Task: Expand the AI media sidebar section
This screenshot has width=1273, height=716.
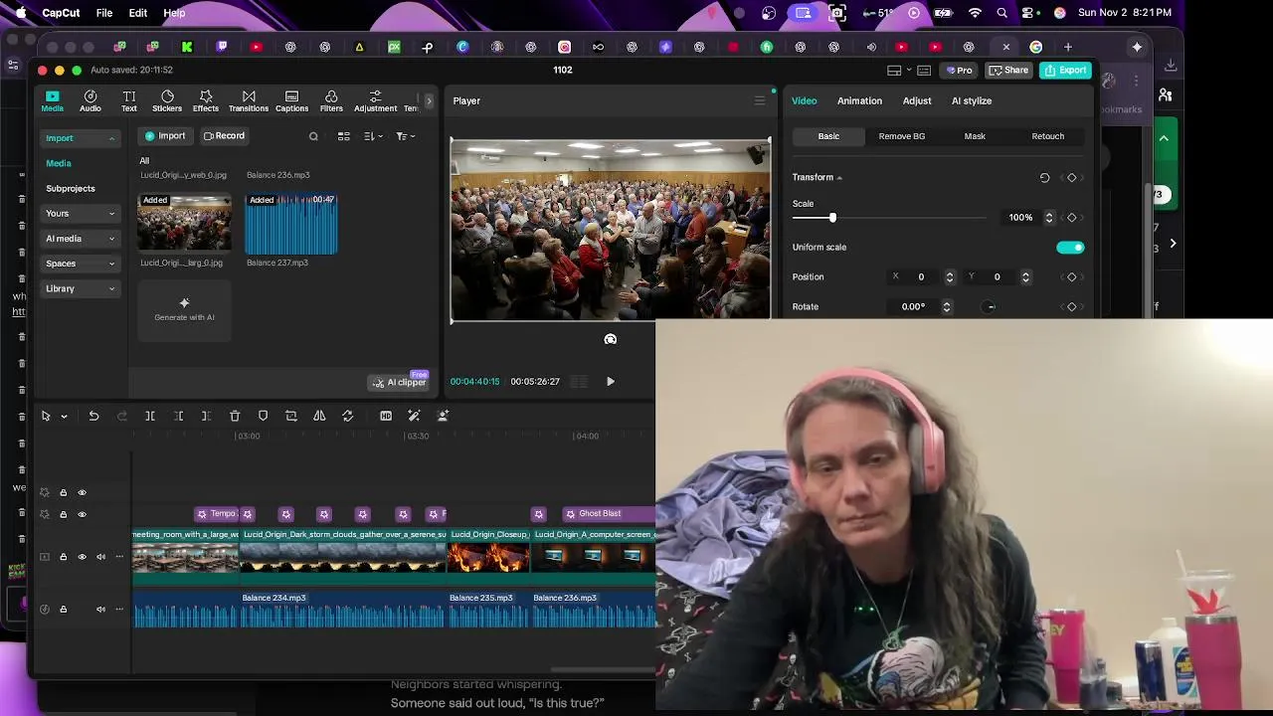Action: click(x=111, y=239)
